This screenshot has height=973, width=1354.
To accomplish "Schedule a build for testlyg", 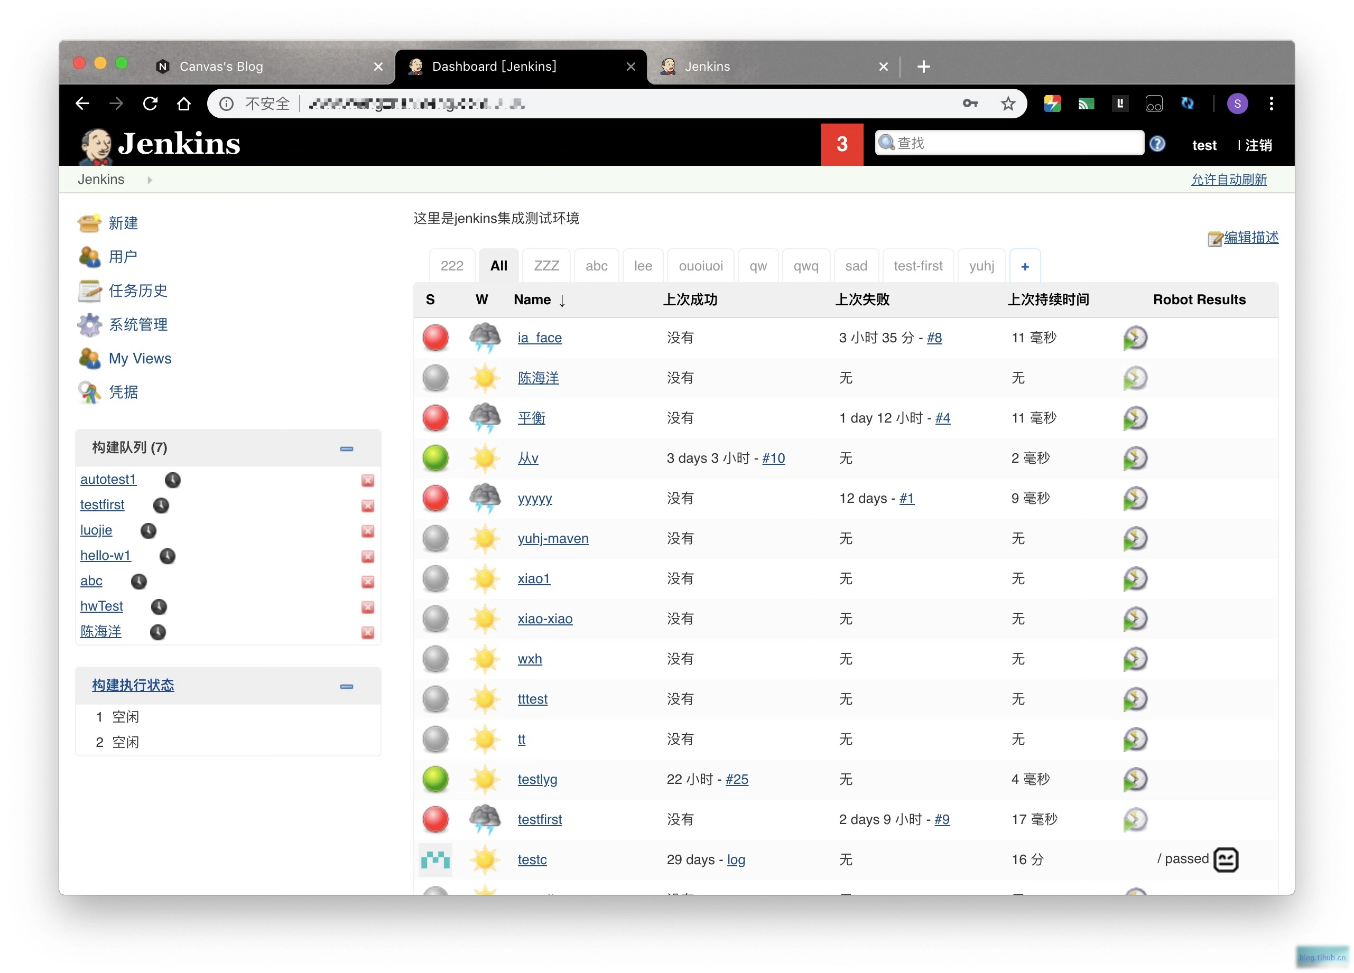I will tap(1135, 779).
